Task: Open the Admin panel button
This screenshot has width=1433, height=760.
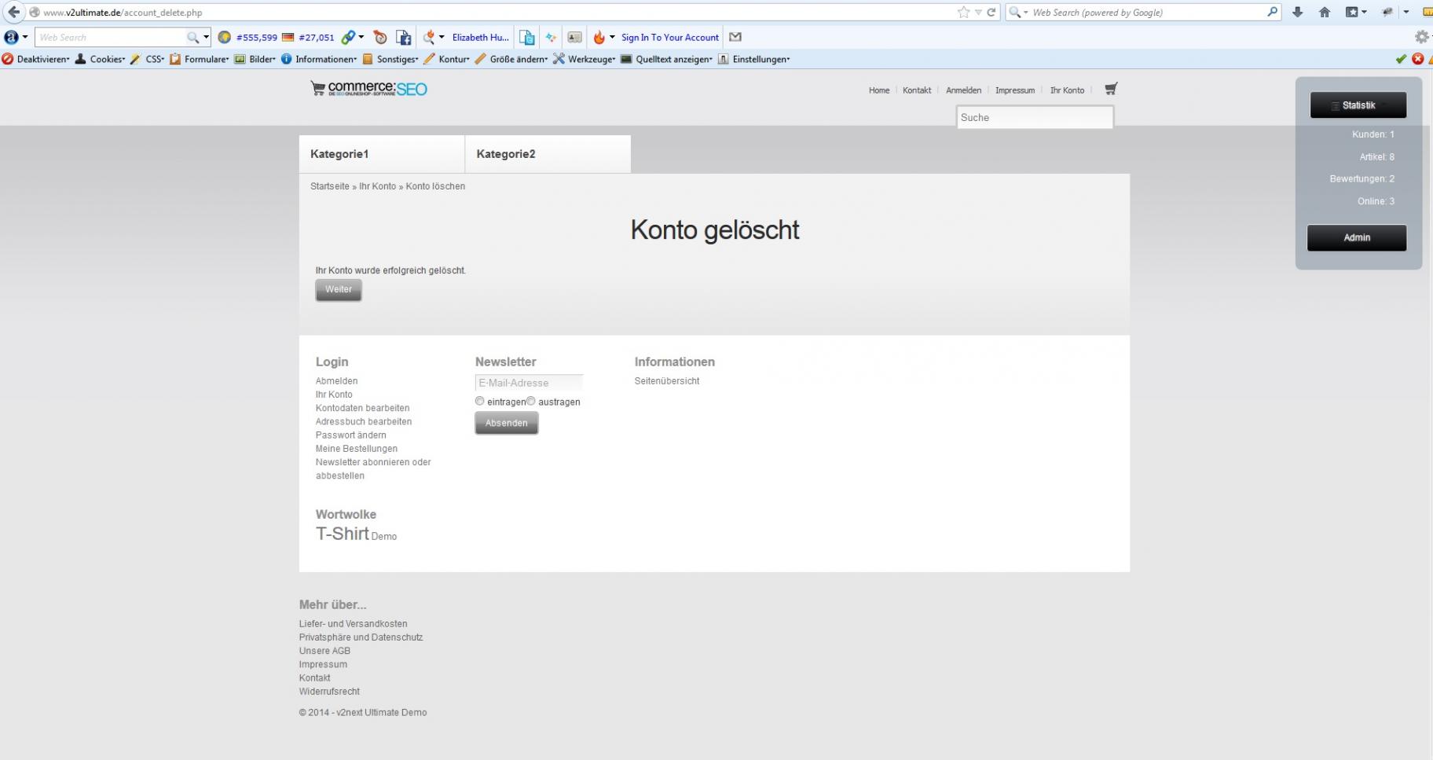Action: pos(1357,237)
